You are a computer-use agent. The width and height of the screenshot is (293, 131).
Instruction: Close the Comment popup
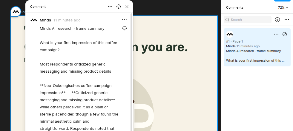(127, 7)
